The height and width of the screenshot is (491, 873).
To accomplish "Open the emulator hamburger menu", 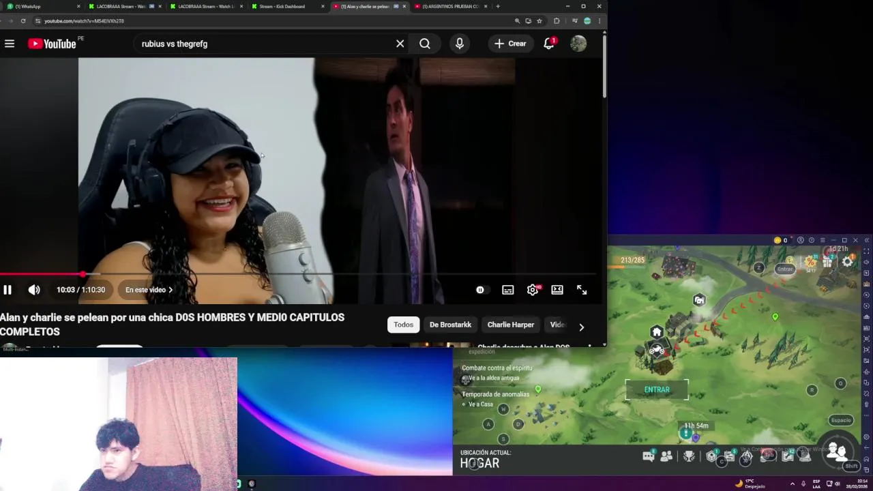I will (823, 240).
